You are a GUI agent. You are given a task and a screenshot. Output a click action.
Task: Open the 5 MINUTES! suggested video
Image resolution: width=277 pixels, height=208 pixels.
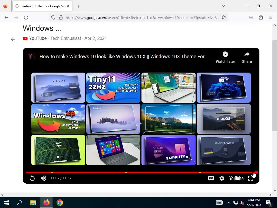[x=169, y=150]
